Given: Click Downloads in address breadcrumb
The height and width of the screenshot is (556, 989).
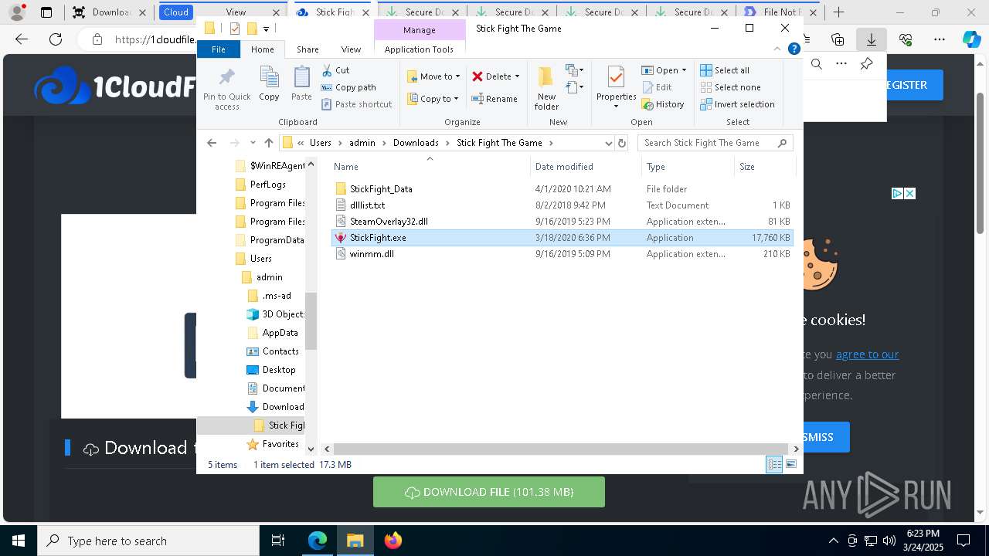Looking at the screenshot, I should [x=416, y=143].
